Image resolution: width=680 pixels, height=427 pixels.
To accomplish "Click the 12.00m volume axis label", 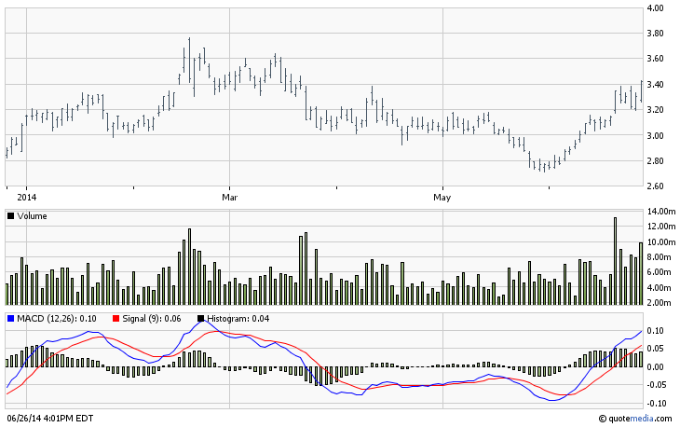I will 661,227.
